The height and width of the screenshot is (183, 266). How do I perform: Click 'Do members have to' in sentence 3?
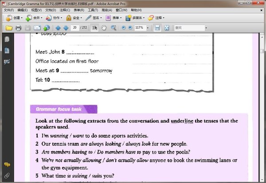[119, 152]
